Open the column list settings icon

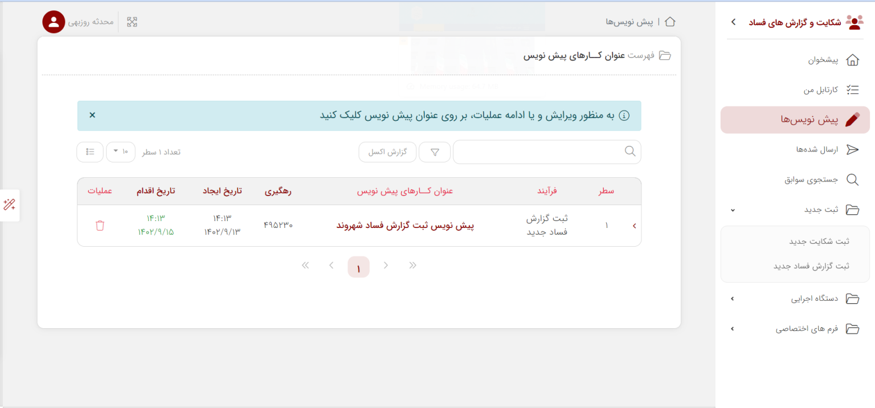(x=90, y=152)
